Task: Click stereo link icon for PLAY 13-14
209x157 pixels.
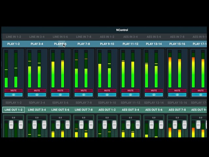Action: [154, 95]
